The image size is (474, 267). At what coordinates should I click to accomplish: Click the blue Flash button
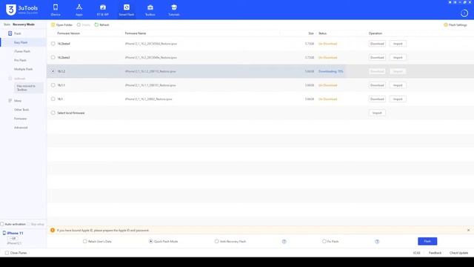click(x=427, y=241)
